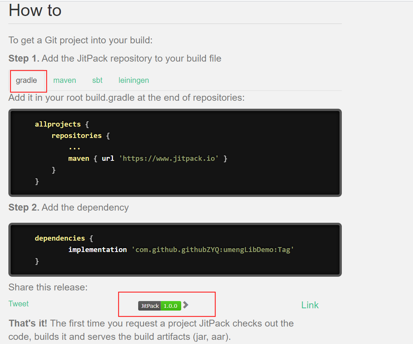Screen dimensions: 413x344
Task: Open the sbt tab
Action: [x=97, y=80]
